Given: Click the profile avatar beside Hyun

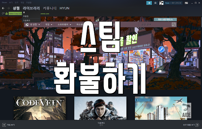Looking at the screenshot, I should coord(161,3).
